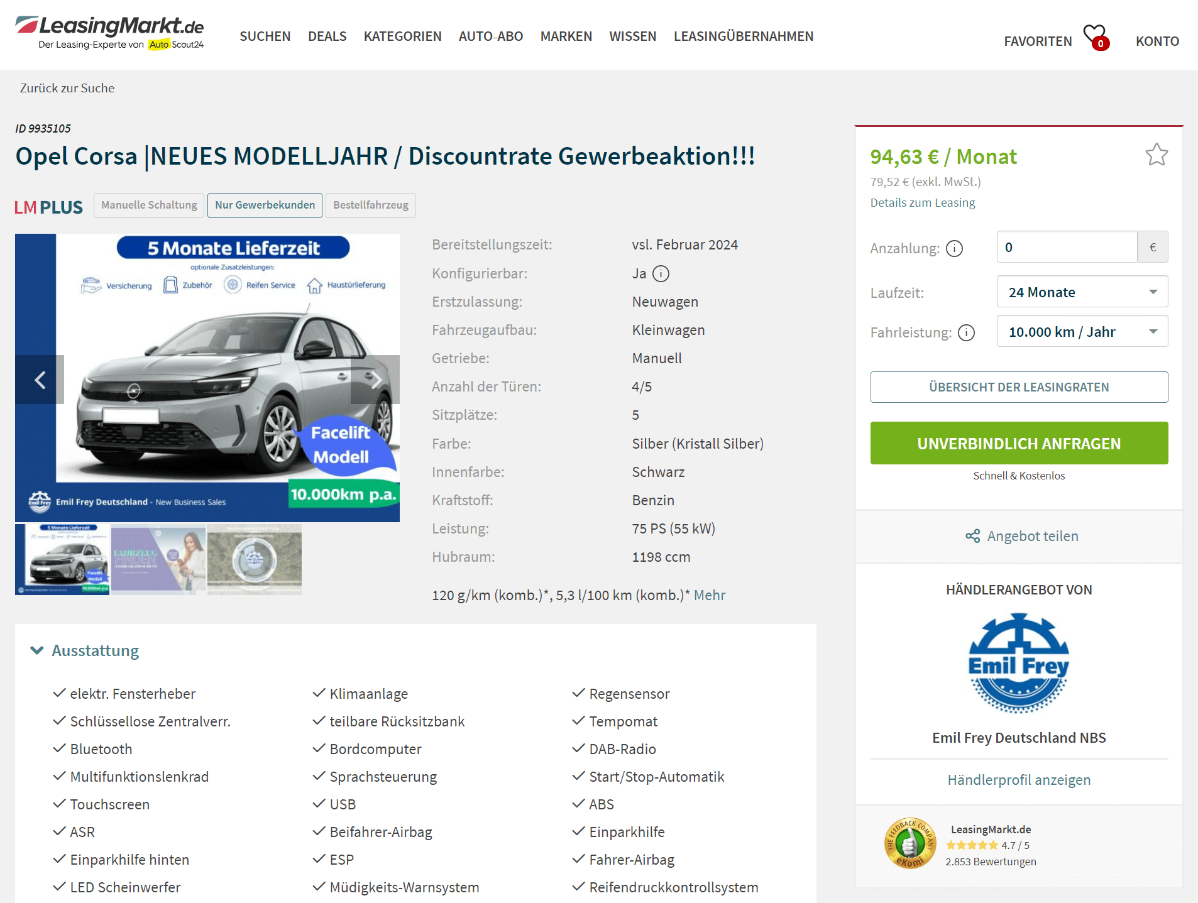Open the favorites heart icon
Image resolution: width=1198 pixels, height=903 pixels.
point(1096,36)
